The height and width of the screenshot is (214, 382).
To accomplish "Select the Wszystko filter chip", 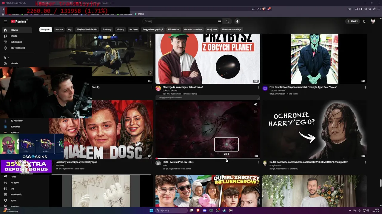I will point(46,29).
